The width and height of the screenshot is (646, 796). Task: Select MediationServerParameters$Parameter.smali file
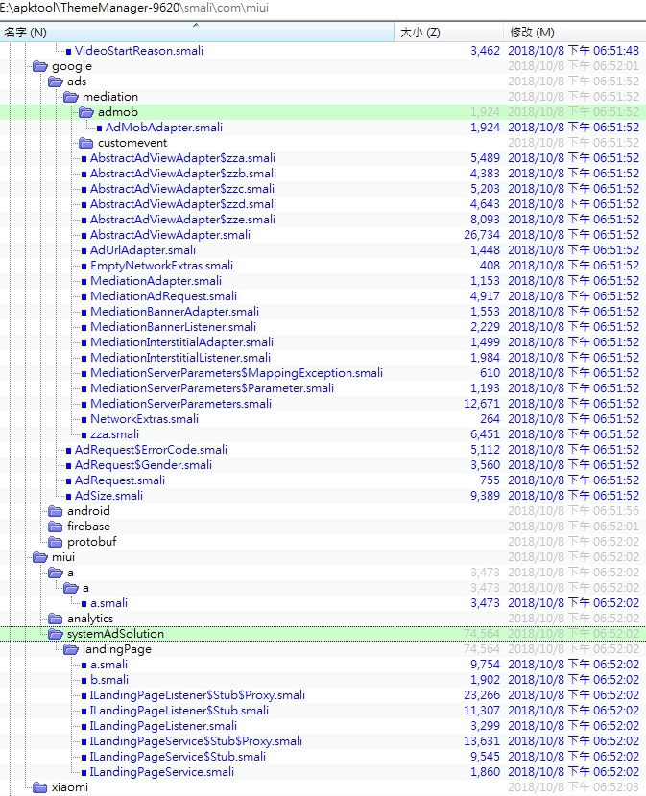tap(212, 387)
